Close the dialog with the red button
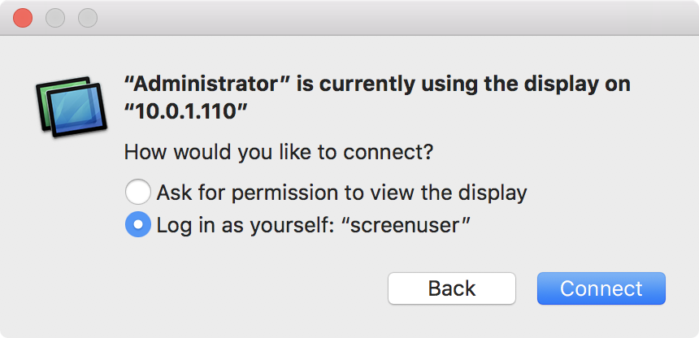699x338 pixels. coord(24,17)
